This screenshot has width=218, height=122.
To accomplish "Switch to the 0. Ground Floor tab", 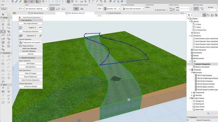I will click(36, 13).
